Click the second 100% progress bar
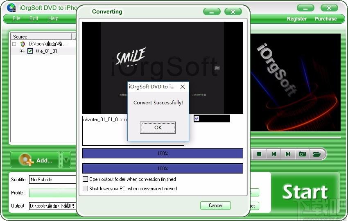 [x=163, y=169]
